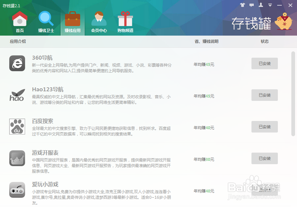
Task: Click 年均赚40元 in the 百度搜索 row
Action: click(204, 128)
